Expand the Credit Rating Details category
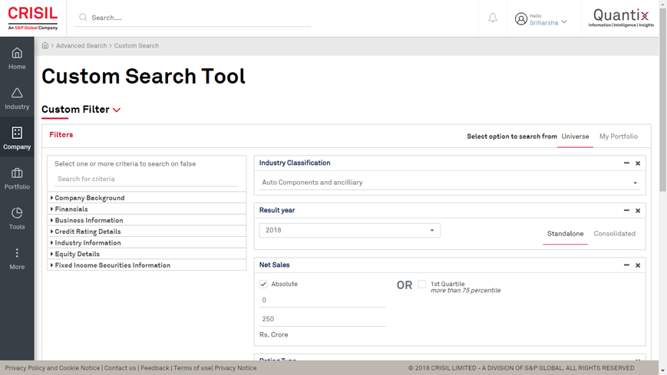Screen dimensions: 667x375 coord(88,232)
